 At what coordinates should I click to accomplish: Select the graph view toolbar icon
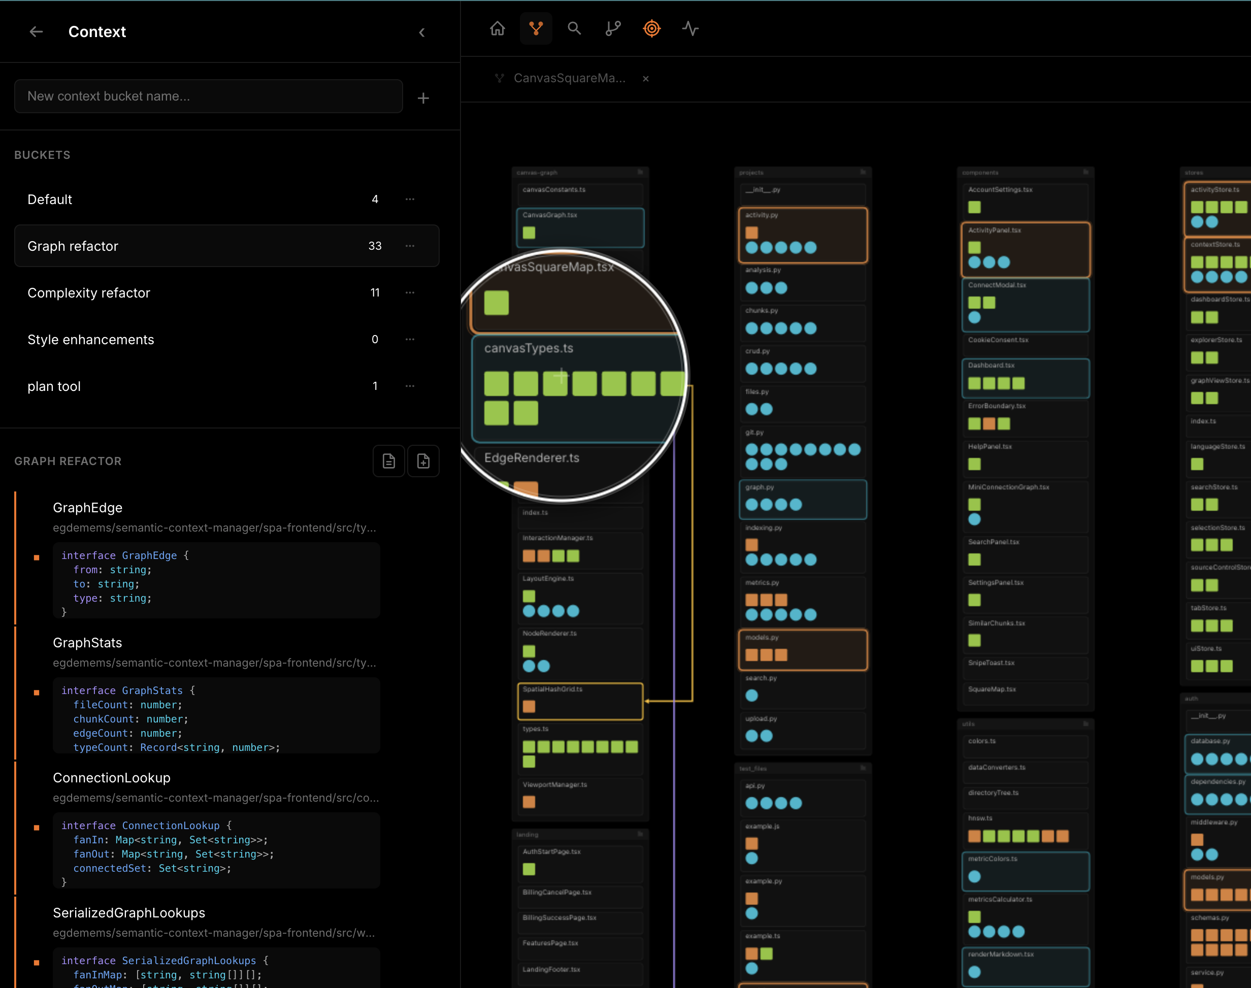tap(536, 28)
